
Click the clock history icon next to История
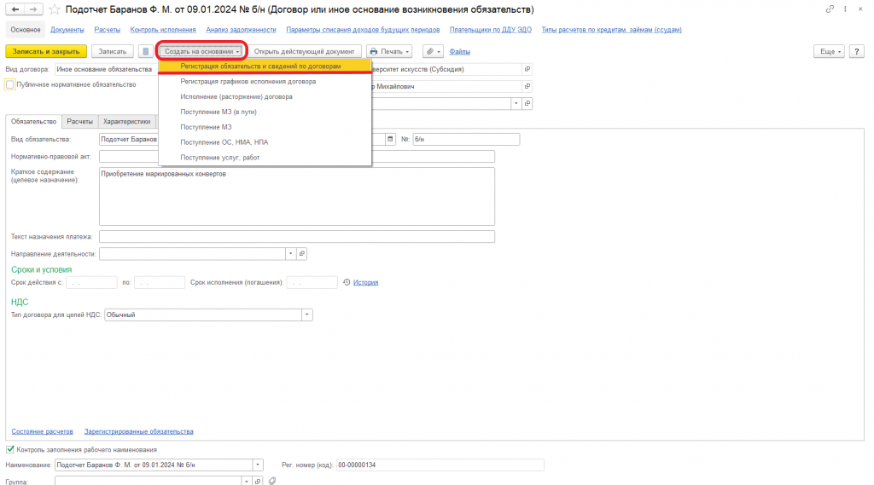point(347,282)
